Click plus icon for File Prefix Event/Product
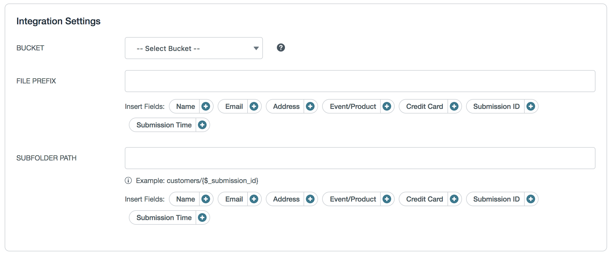610x256 pixels. [387, 106]
